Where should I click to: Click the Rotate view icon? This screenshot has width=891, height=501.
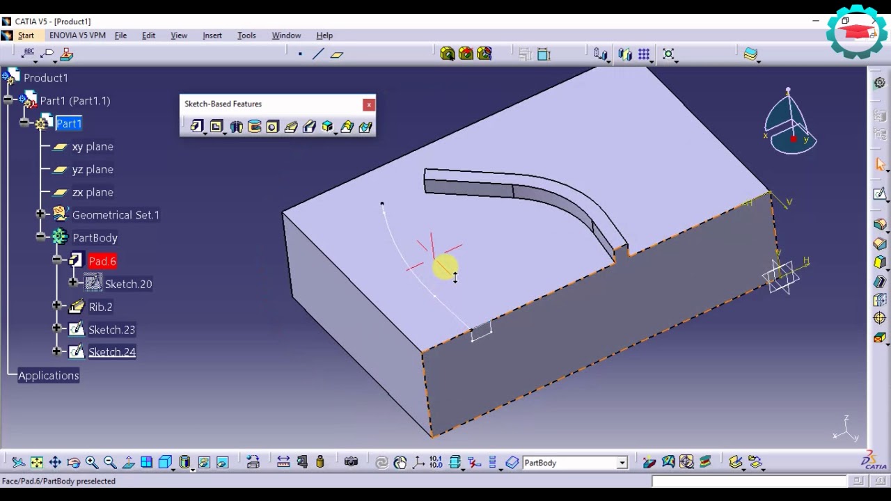[73, 462]
